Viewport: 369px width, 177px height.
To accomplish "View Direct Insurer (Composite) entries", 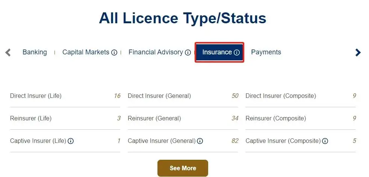I will tap(281, 96).
